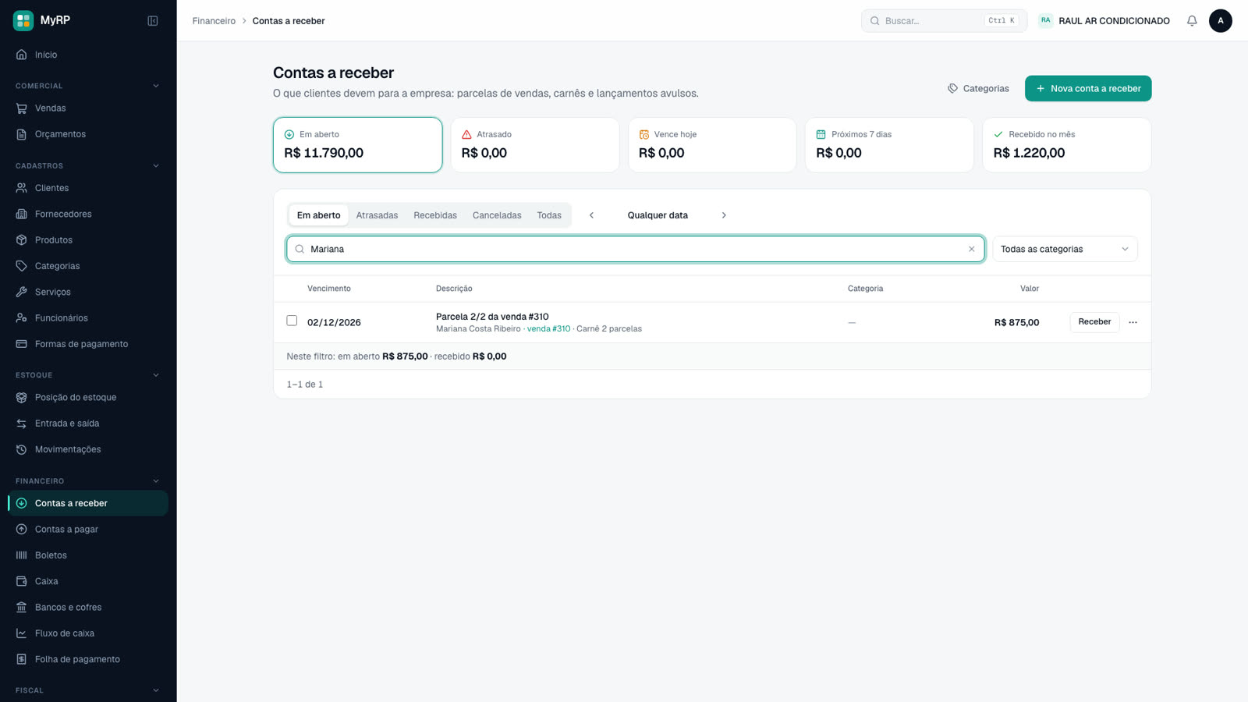
Task: Open Clientes in sidebar
Action: tap(88, 188)
